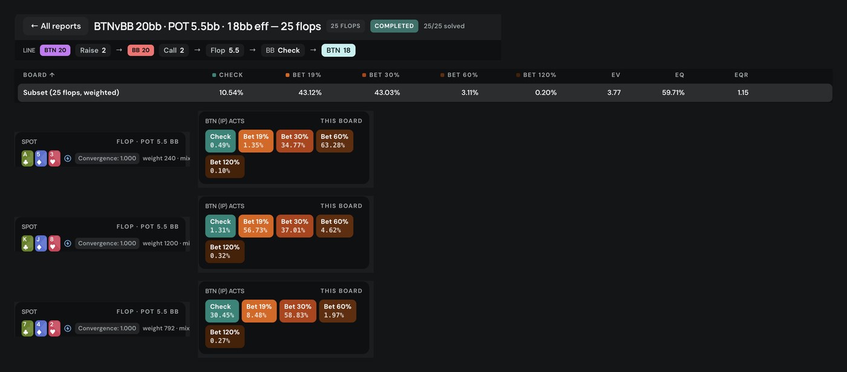Click the weight 792 text
Viewport: 847px width, 372px height.
pyautogui.click(x=159, y=329)
